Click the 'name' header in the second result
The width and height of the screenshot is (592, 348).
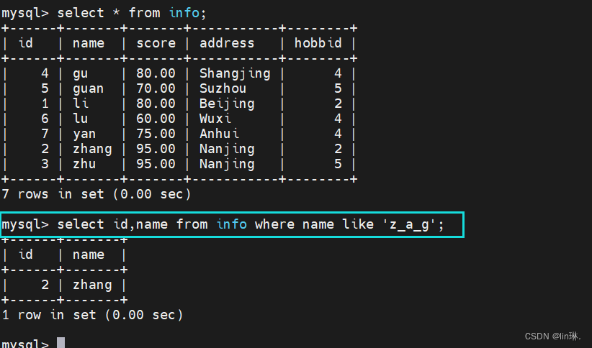(x=89, y=255)
